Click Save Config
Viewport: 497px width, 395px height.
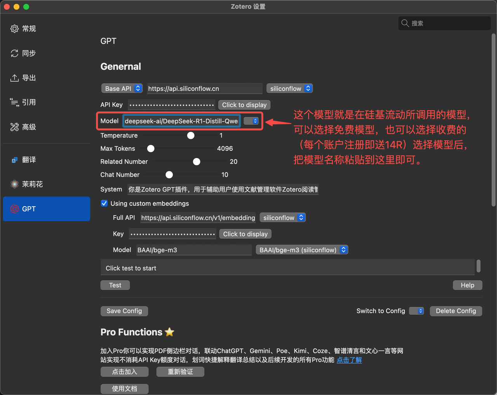124,311
